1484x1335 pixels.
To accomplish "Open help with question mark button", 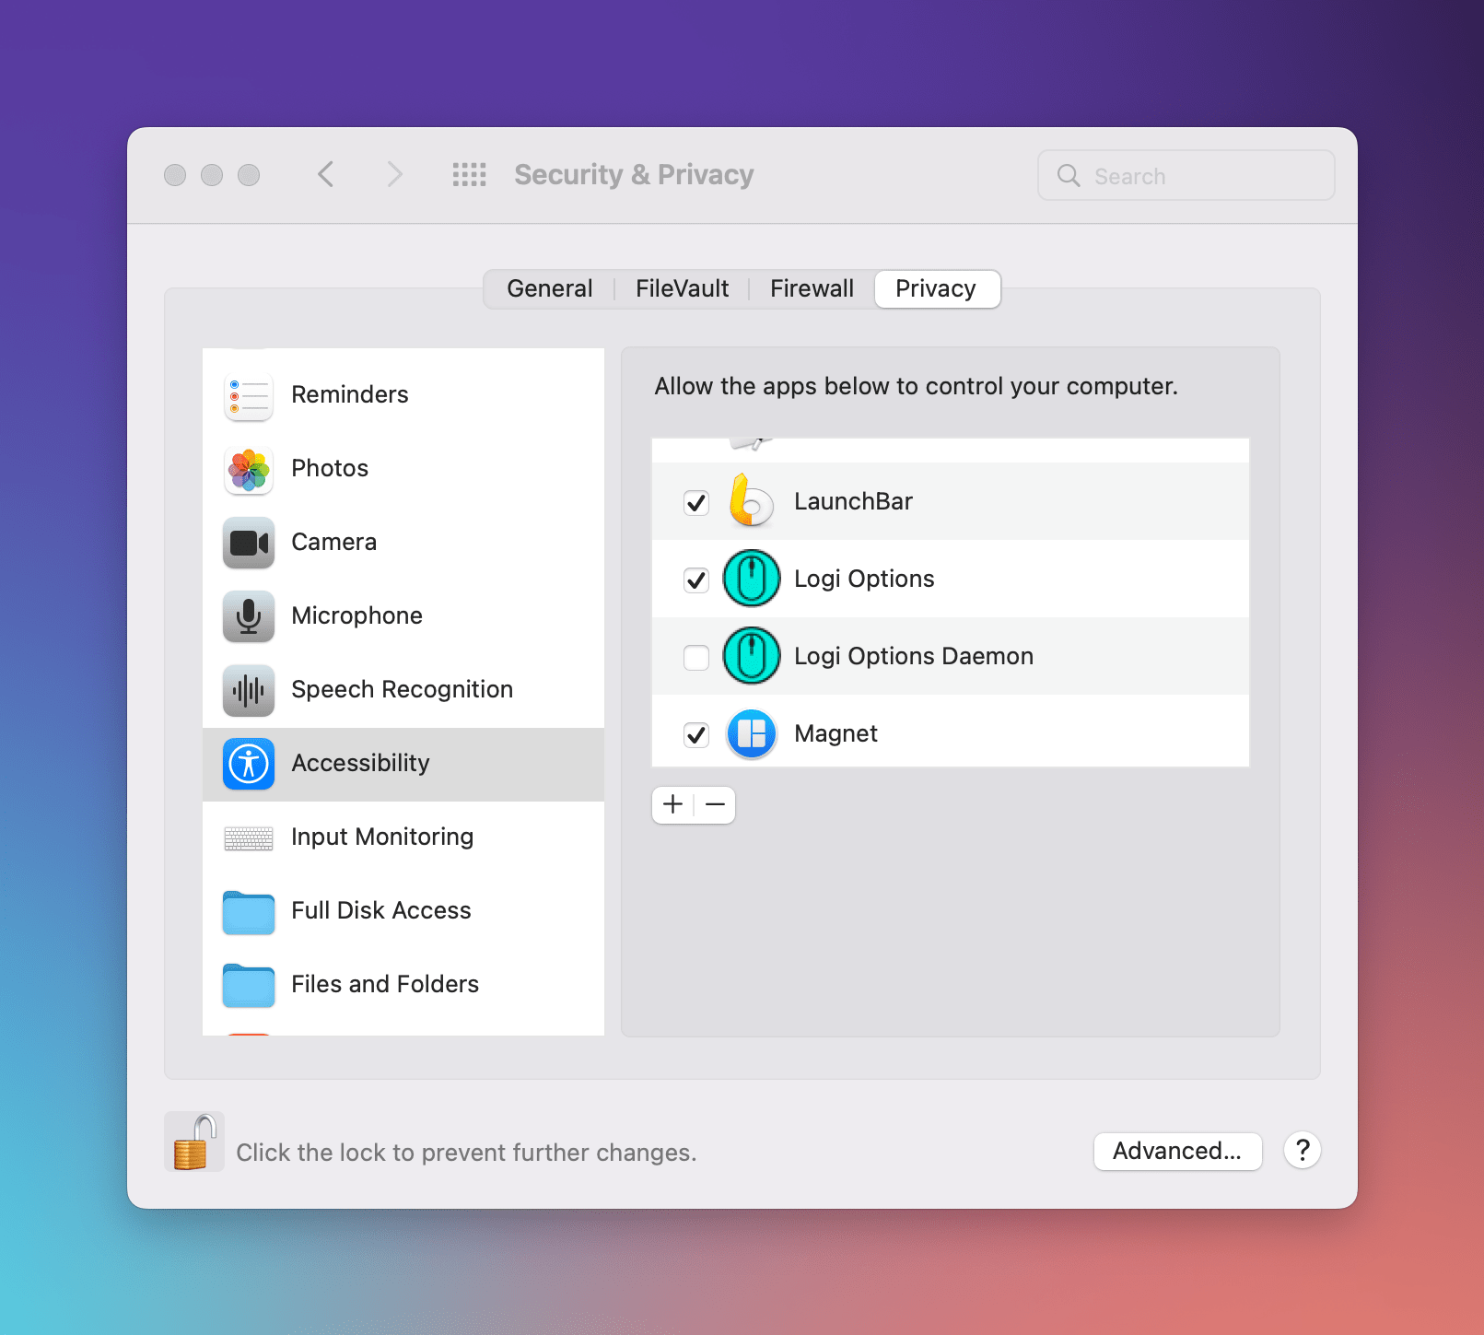I will coord(1303,1150).
